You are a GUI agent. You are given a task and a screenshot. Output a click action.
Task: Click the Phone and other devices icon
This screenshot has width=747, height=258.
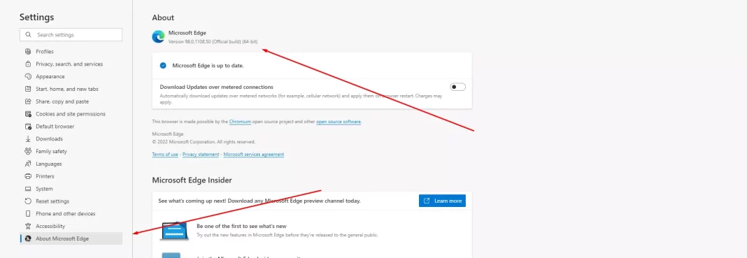tap(28, 214)
